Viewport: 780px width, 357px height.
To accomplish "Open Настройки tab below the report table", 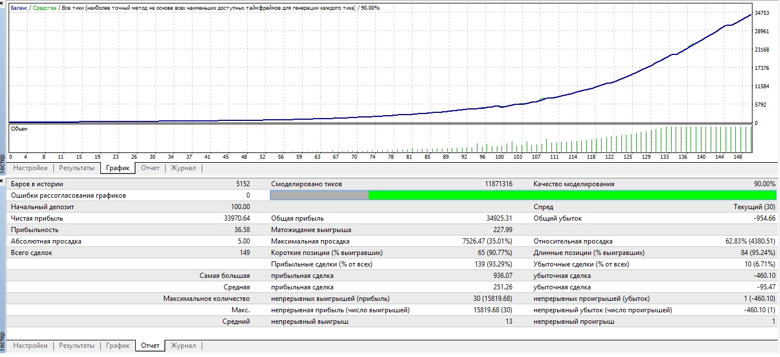I will coord(30,346).
